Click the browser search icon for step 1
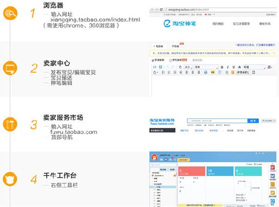 (x=10, y=14)
